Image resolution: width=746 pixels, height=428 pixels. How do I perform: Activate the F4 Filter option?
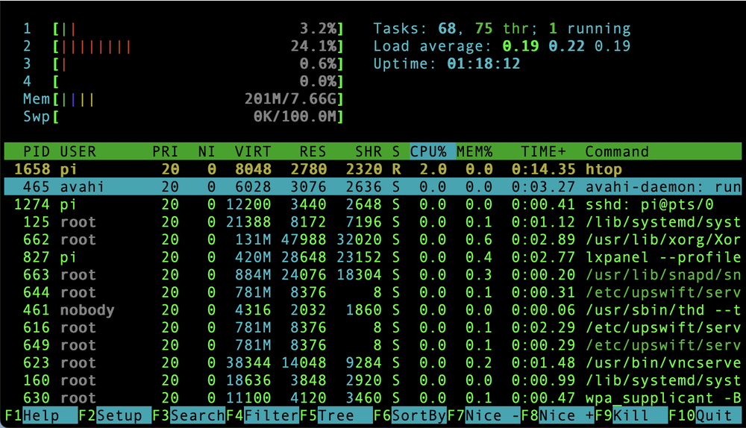point(262,415)
